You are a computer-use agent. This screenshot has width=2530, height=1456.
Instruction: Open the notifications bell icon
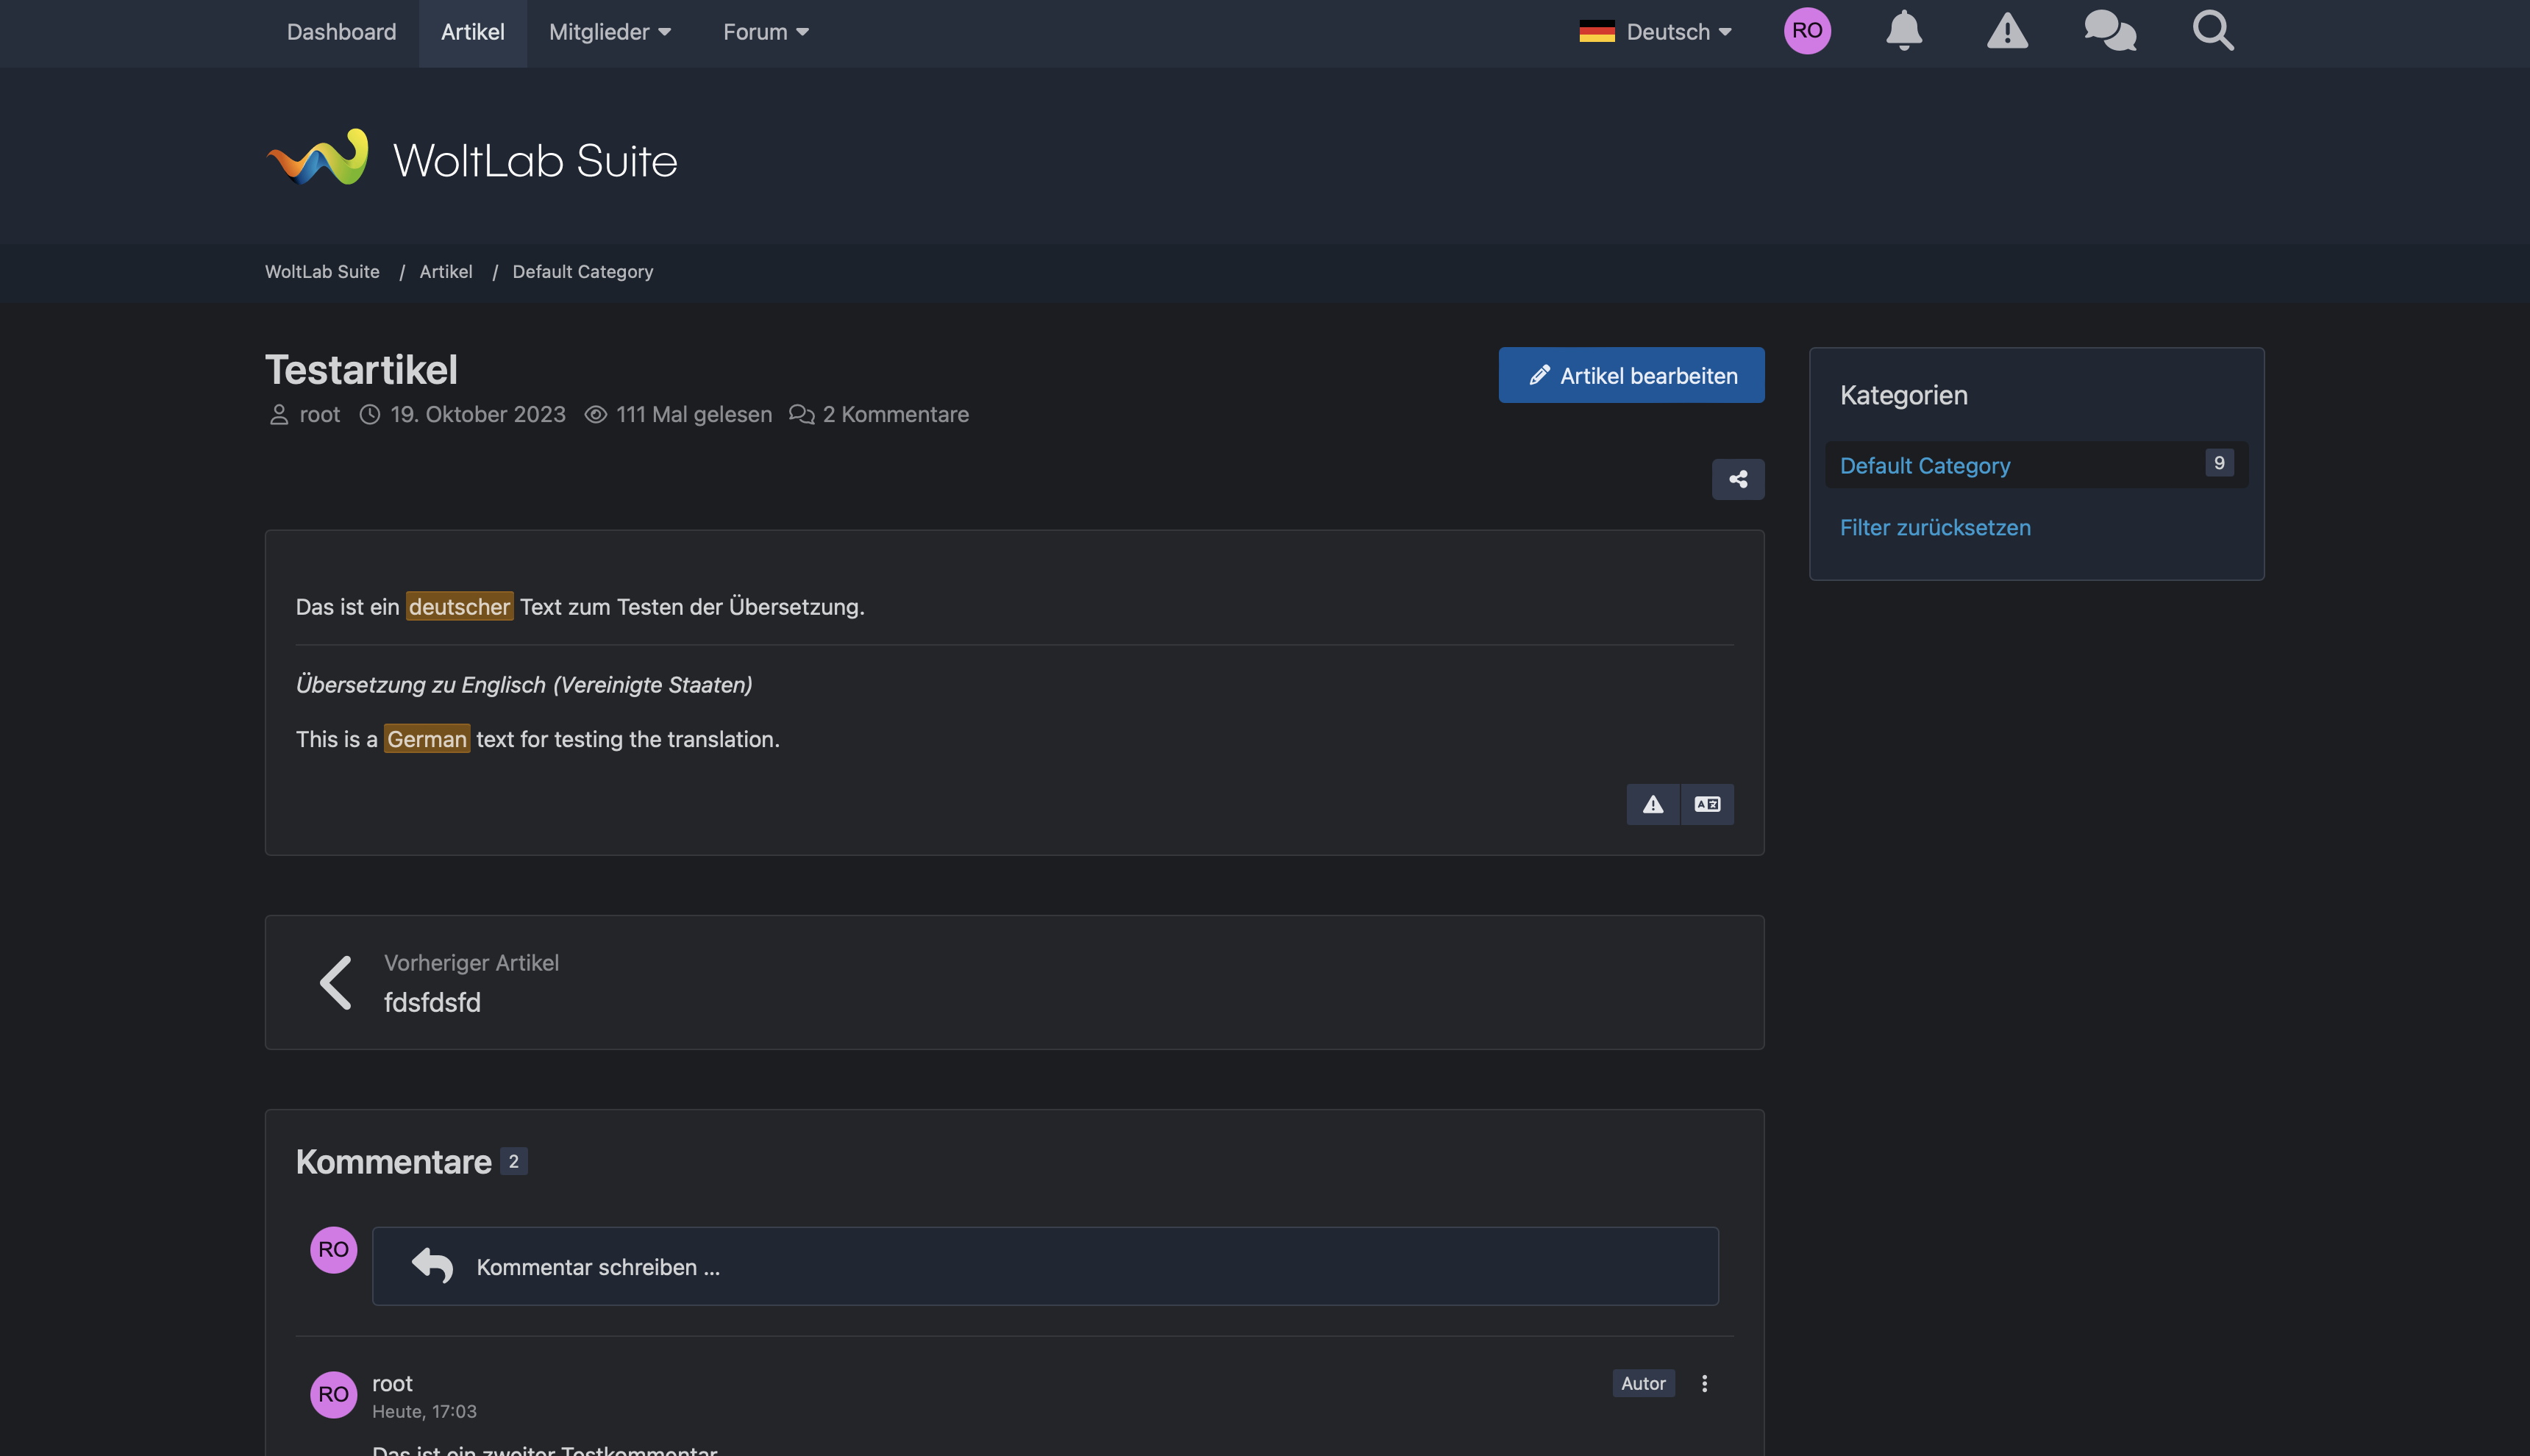pos(1904,31)
